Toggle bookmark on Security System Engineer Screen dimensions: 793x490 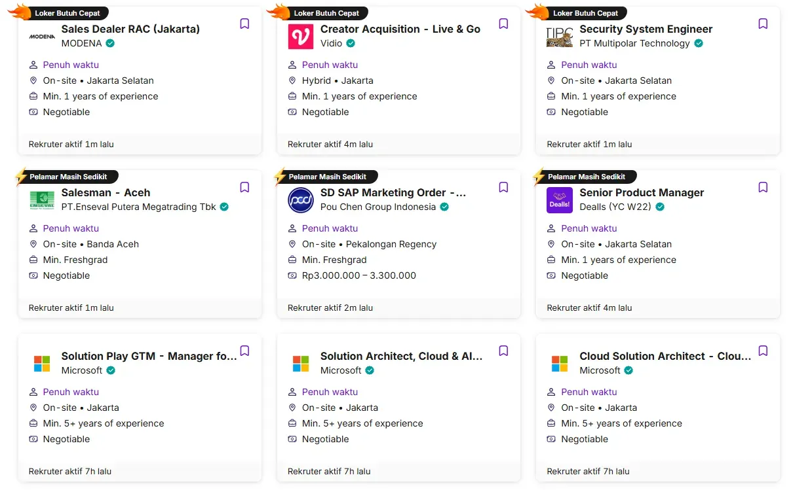tap(763, 24)
